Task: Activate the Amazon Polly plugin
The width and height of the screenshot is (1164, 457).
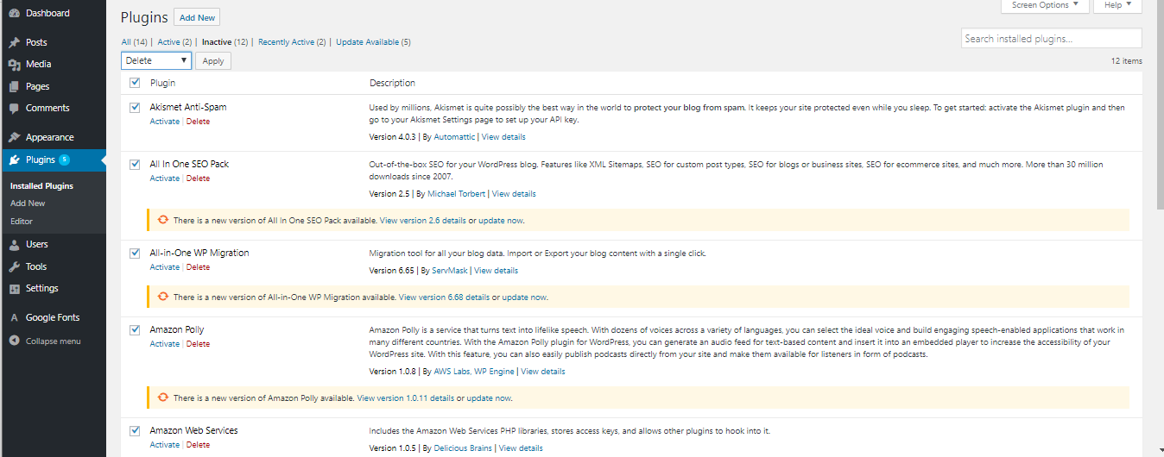Action: point(165,344)
